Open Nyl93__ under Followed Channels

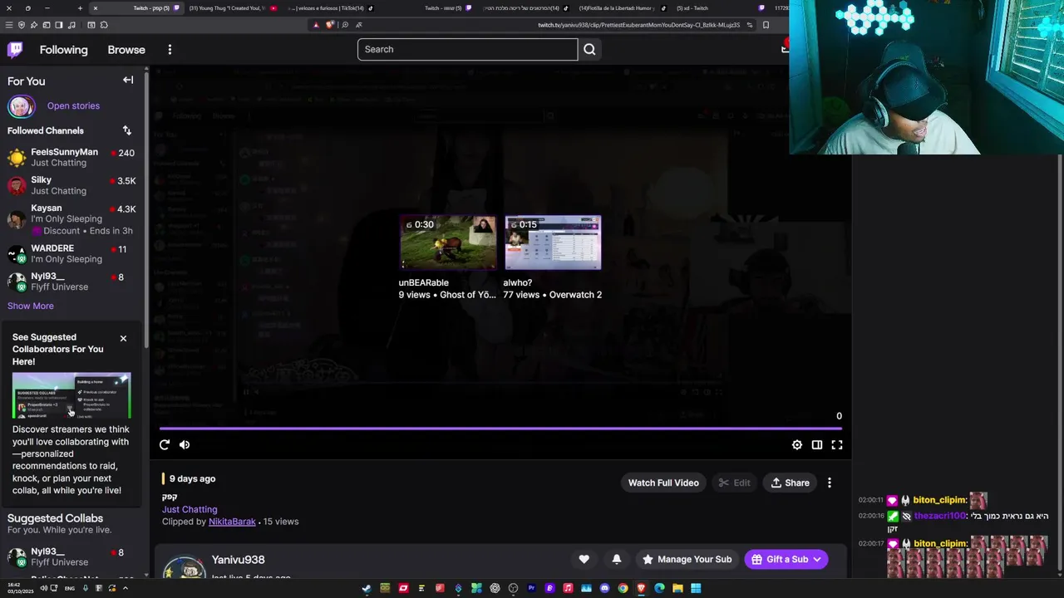pyautogui.click(x=75, y=282)
